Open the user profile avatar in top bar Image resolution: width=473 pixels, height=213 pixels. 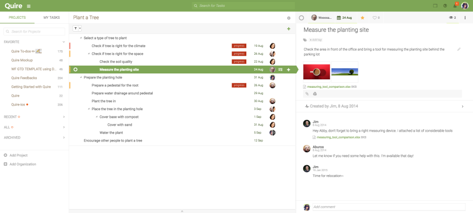pos(465,5)
